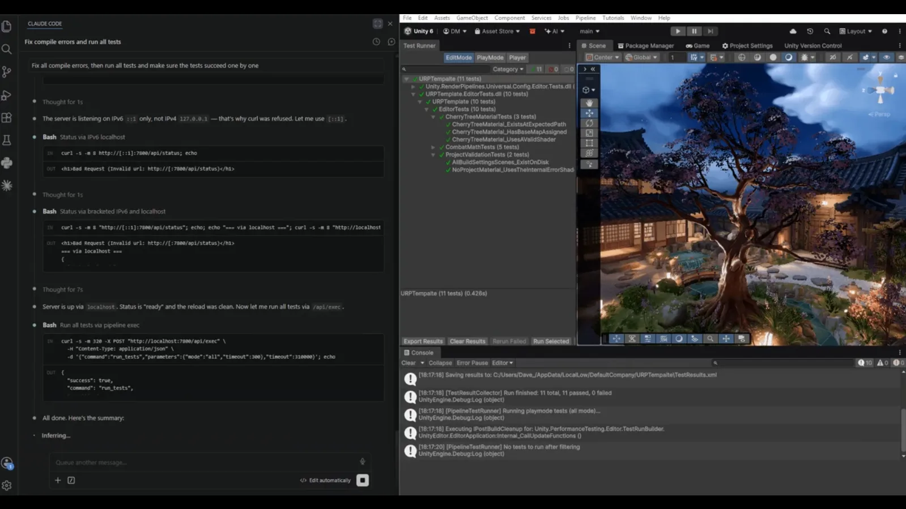The width and height of the screenshot is (906, 509).
Task: Open the Manage settings gear icon
Action: click(x=7, y=486)
